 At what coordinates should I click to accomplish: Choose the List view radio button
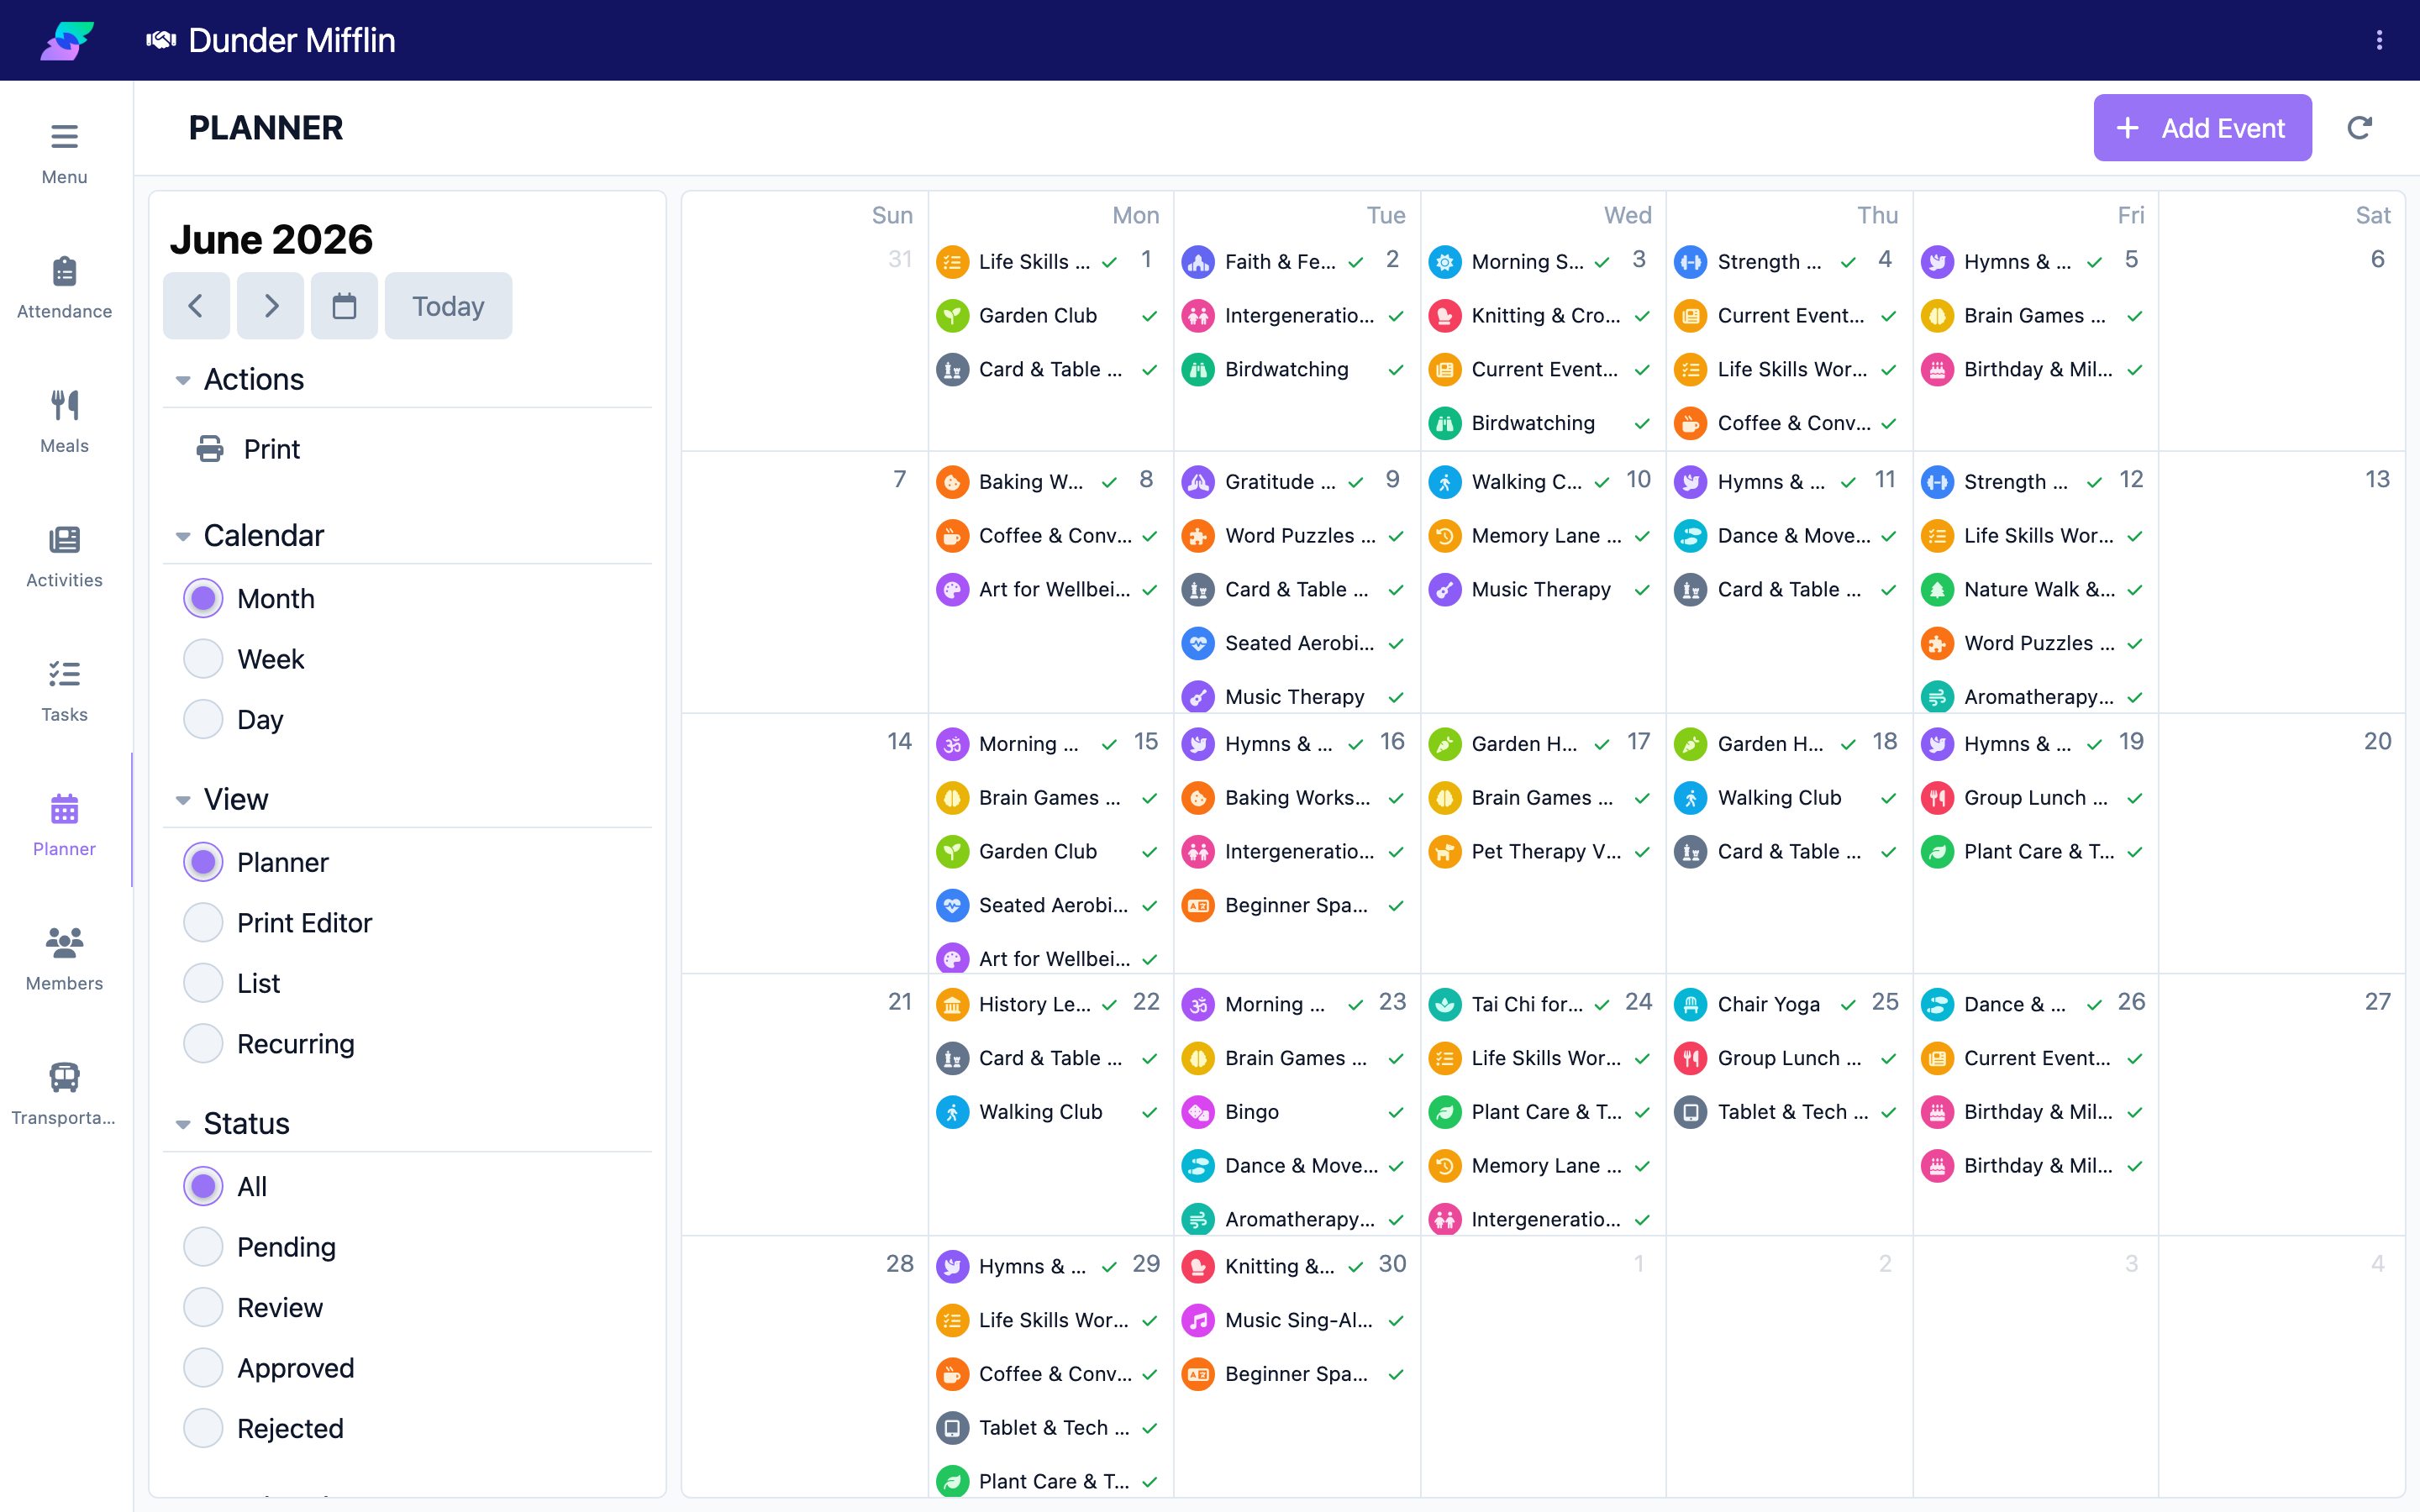point(203,983)
